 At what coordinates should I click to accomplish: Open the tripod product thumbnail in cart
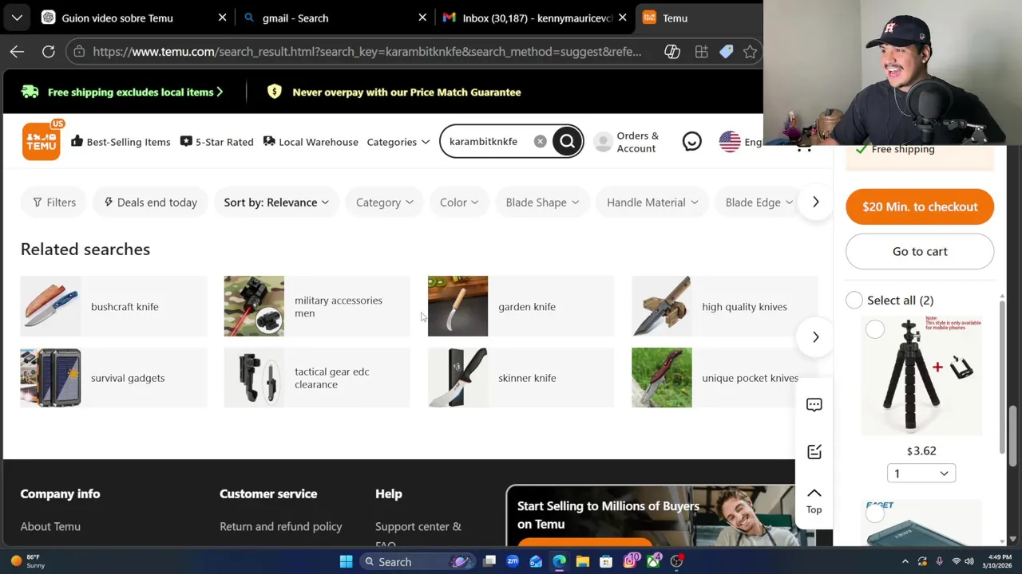click(x=921, y=375)
